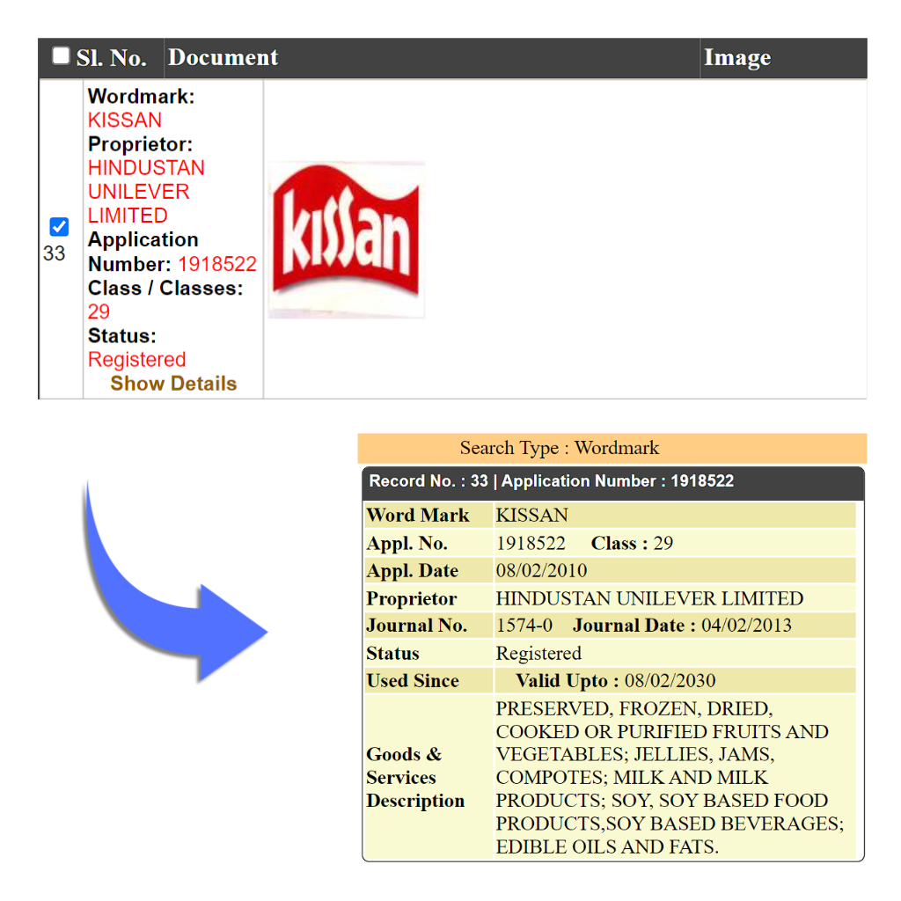Click the red Registered status text
The image size is (901, 901).
tap(136, 360)
